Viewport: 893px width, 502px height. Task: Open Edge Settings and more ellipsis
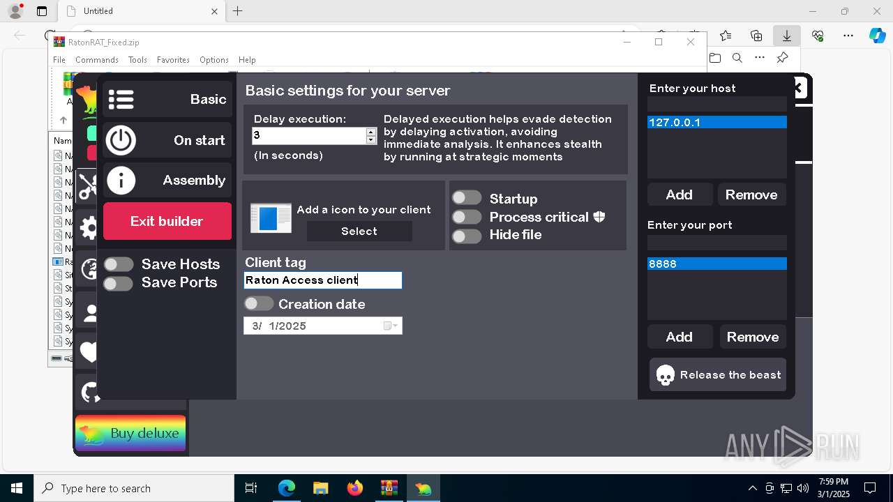[848, 36]
